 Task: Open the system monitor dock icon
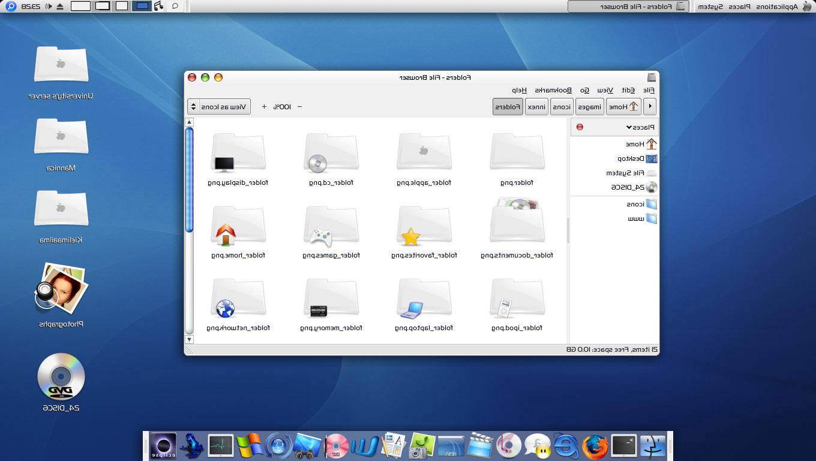click(221, 446)
